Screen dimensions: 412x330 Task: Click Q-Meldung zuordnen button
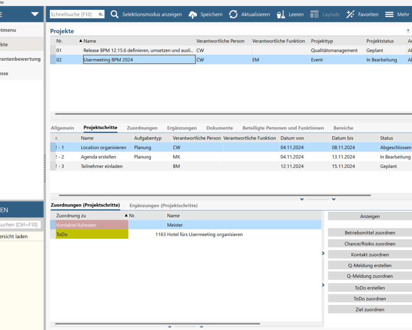tap(370, 276)
